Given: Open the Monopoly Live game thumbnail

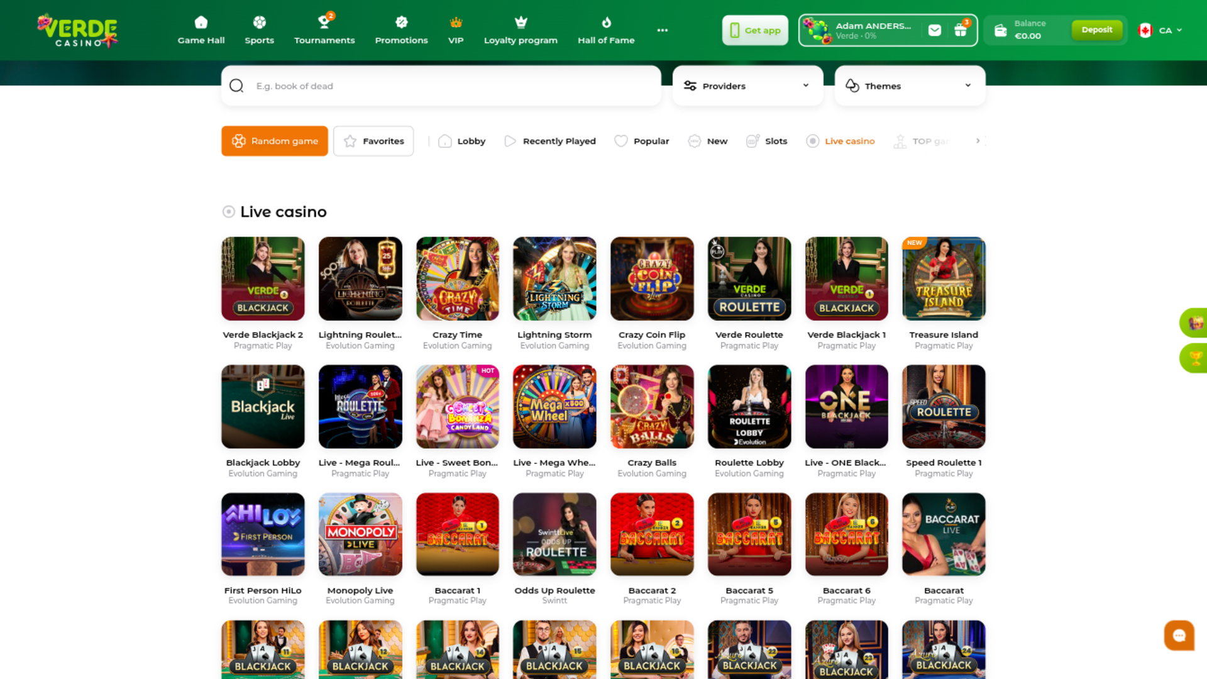Looking at the screenshot, I should click(x=360, y=534).
